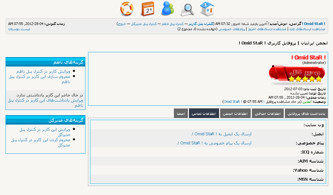Open کنترل پنل مدیرکل link in welcome bar

click(x=144, y=24)
